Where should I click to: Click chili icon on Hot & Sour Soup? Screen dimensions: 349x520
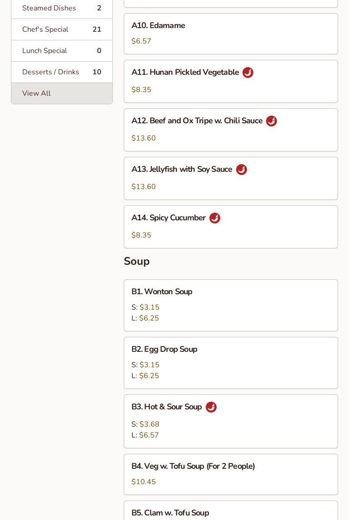coord(211,407)
